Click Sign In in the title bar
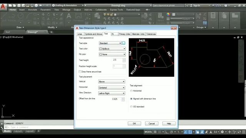 (x=195, y=5)
